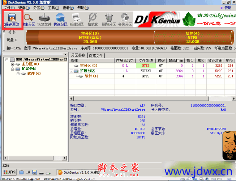Open the 工具 menu
Image resolution: width=236 pixels, height=181 pixels.
click(x=53, y=8)
